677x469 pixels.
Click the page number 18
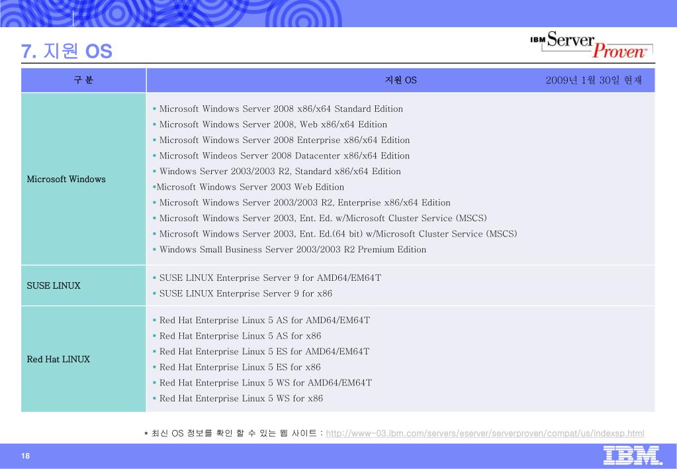tap(25, 456)
